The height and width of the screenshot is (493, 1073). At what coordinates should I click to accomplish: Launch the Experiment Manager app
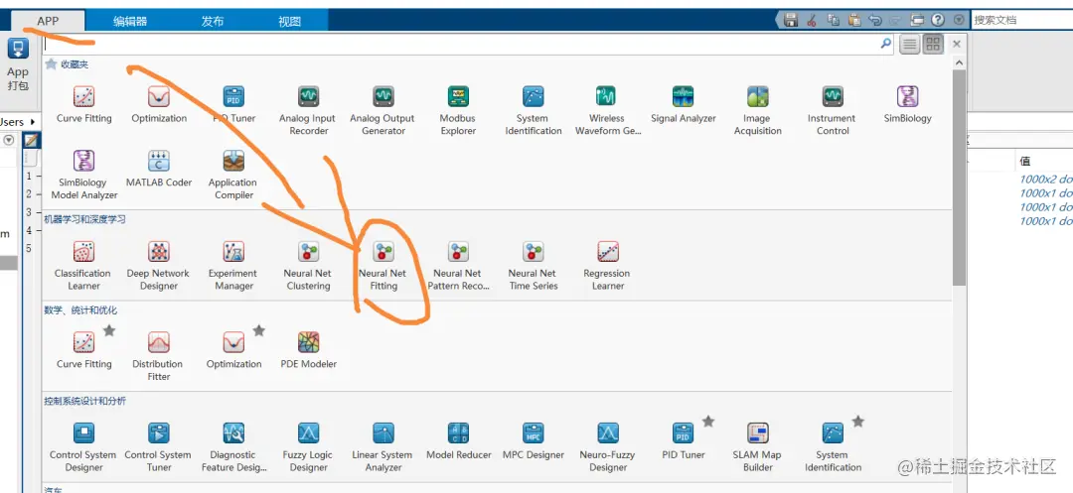pyautogui.click(x=233, y=266)
